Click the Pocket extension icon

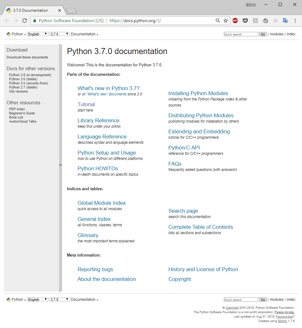click(245, 21)
